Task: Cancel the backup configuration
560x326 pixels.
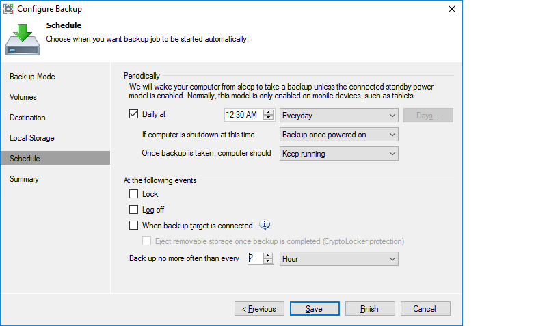Action: coord(425,309)
